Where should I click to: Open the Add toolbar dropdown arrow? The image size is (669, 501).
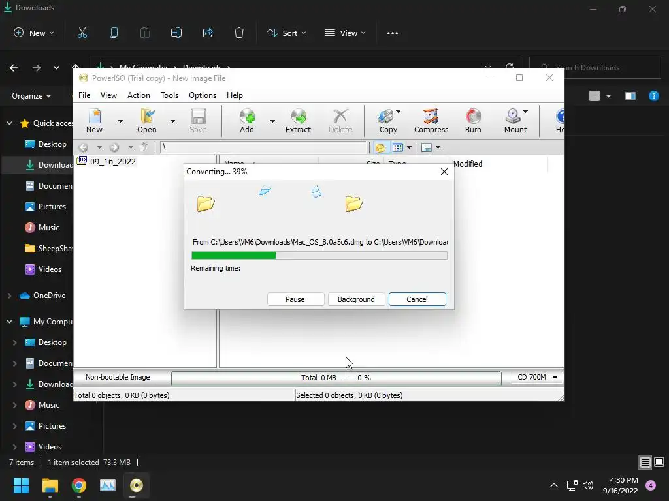click(x=272, y=121)
